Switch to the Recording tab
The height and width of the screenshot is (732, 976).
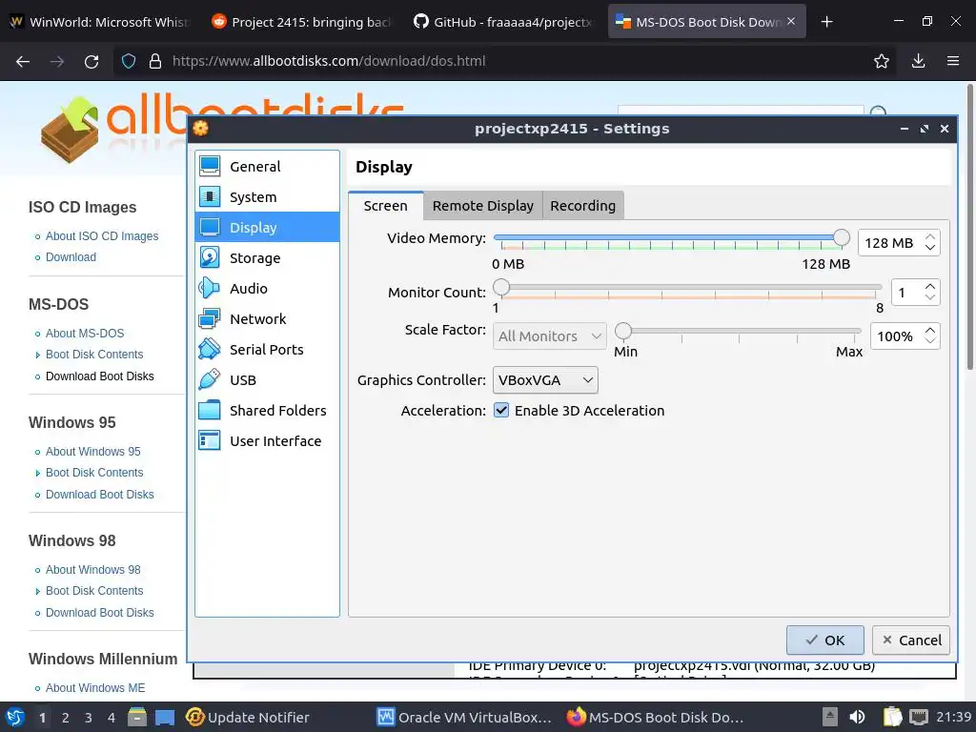582,206
